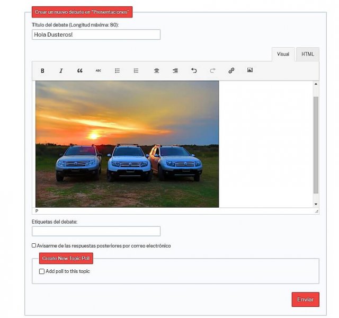The width and height of the screenshot is (339, 318).
Task: Enable email notification for replies checkbox
Action: [34, 246]
